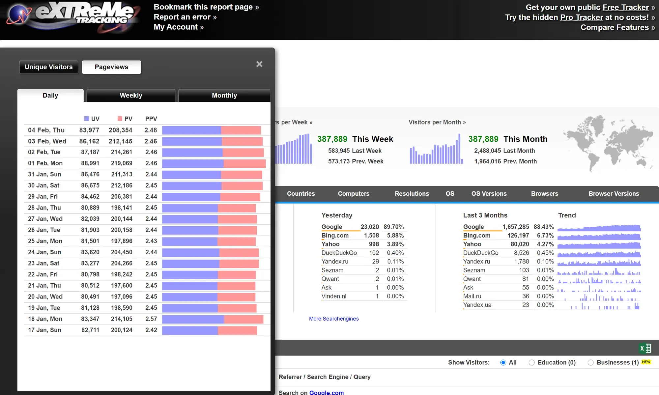Click the Bing.com trend sparkline

(x=599, y=236)
